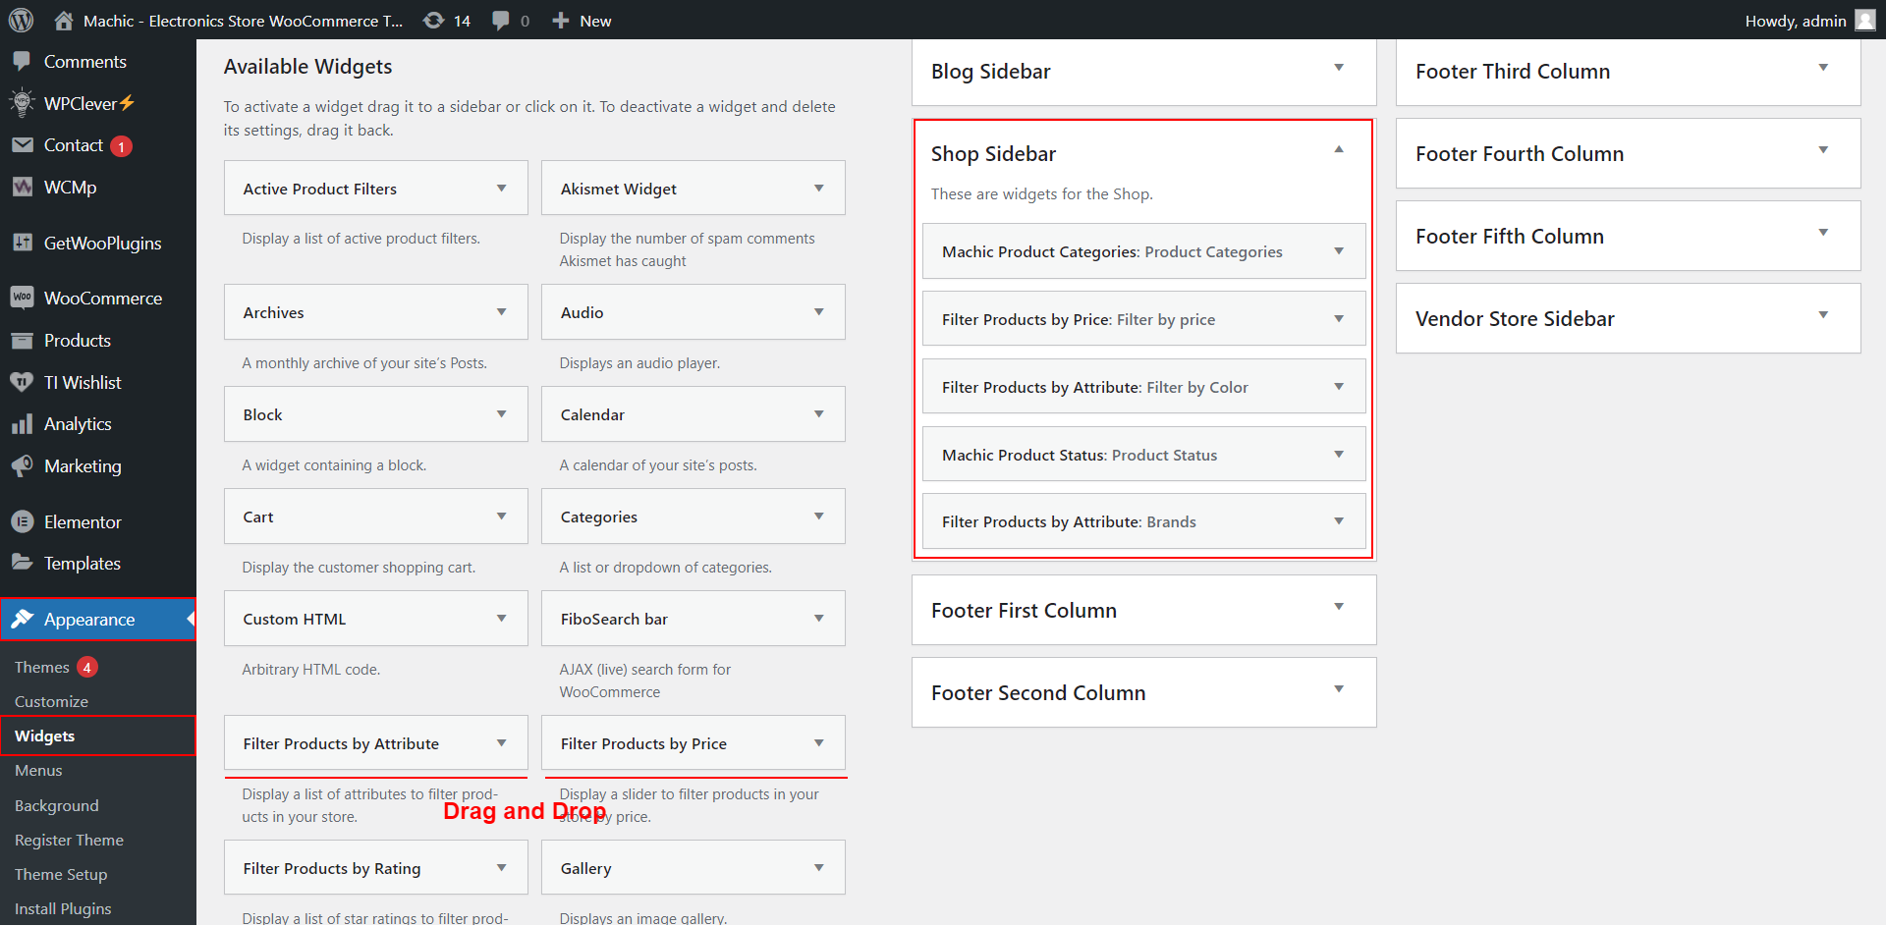The height and width of the screenshot is (926, 1886).
Task: Click the Filter Products by Attribute widget title
Action: 341,744
